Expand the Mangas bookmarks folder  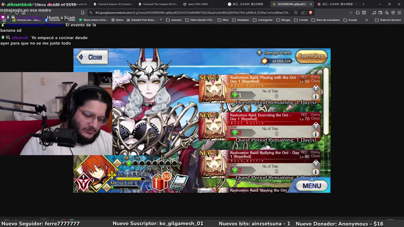(283, 20)
